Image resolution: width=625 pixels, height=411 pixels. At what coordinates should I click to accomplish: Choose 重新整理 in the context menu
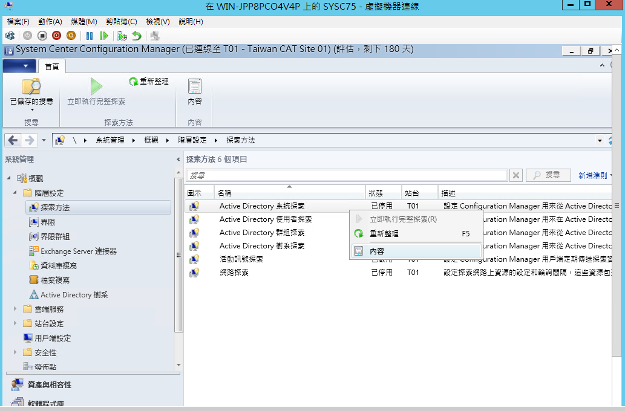[416, 234]
